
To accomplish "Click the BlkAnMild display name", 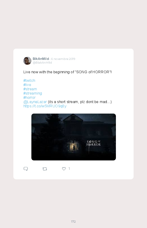I will 41,59.
